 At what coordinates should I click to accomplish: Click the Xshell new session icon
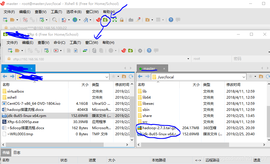tap(5, 20)
